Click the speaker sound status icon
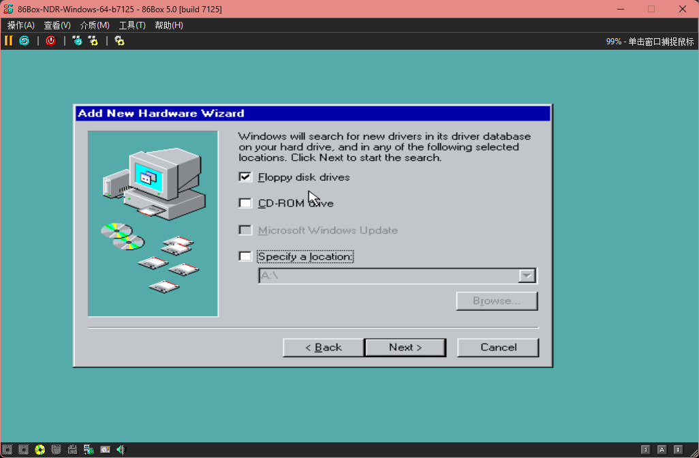 (x=121, y=450)
